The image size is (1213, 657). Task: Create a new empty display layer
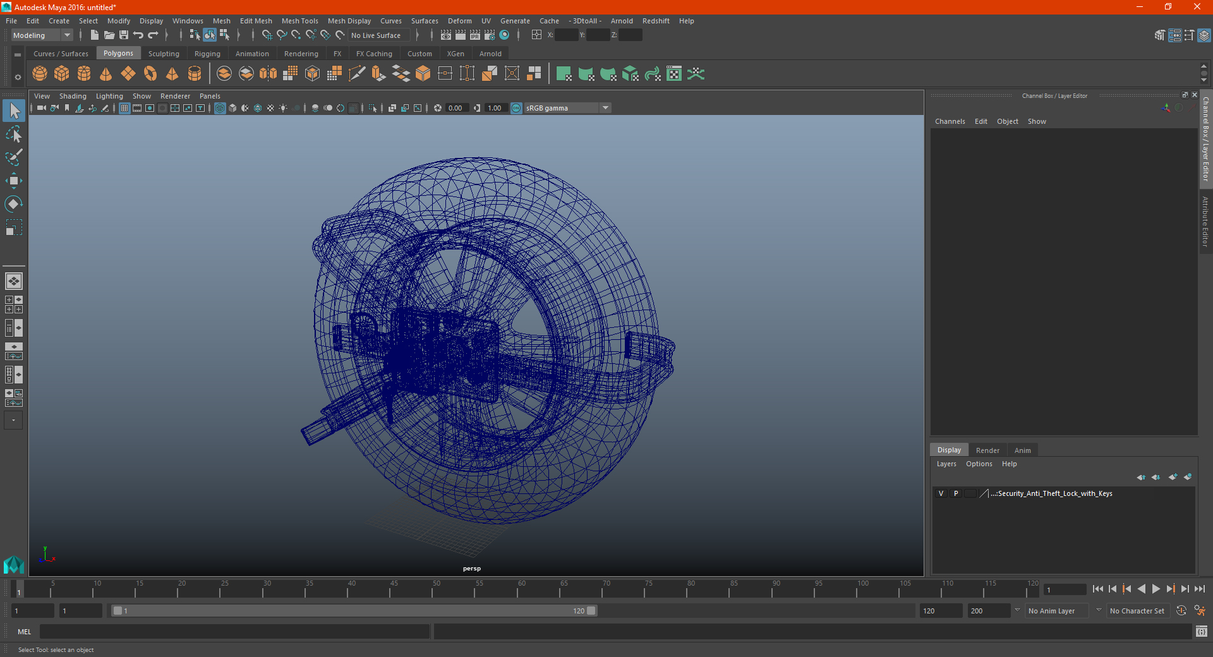[x=1173, y=477]
